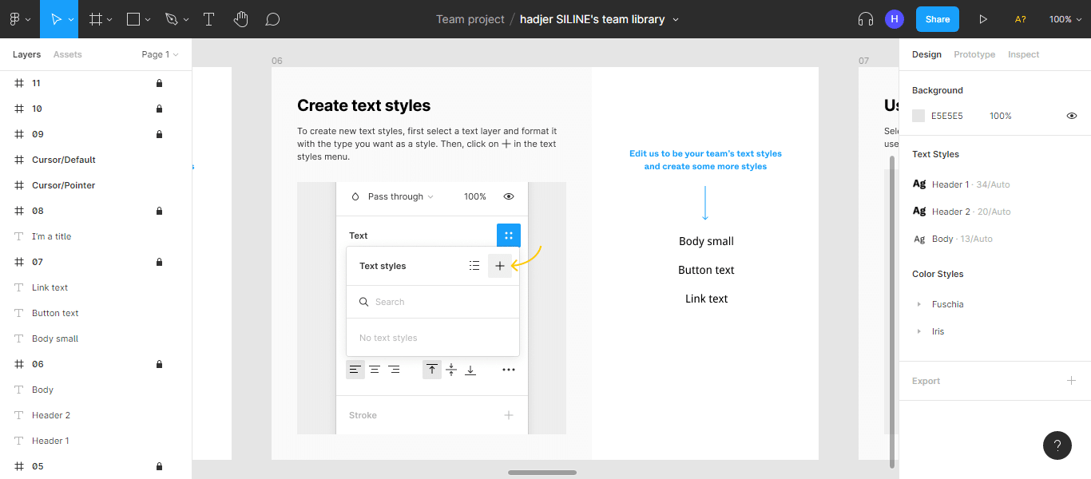Viewport: 1091px width, 479px height.
Task: Switch to the Layers tab
Action: pyautogui.click(x=26, y=54)
